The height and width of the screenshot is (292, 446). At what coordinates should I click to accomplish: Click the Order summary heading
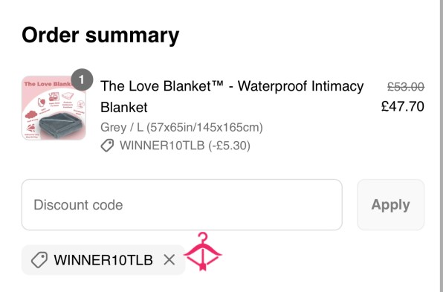coord(100,35)
